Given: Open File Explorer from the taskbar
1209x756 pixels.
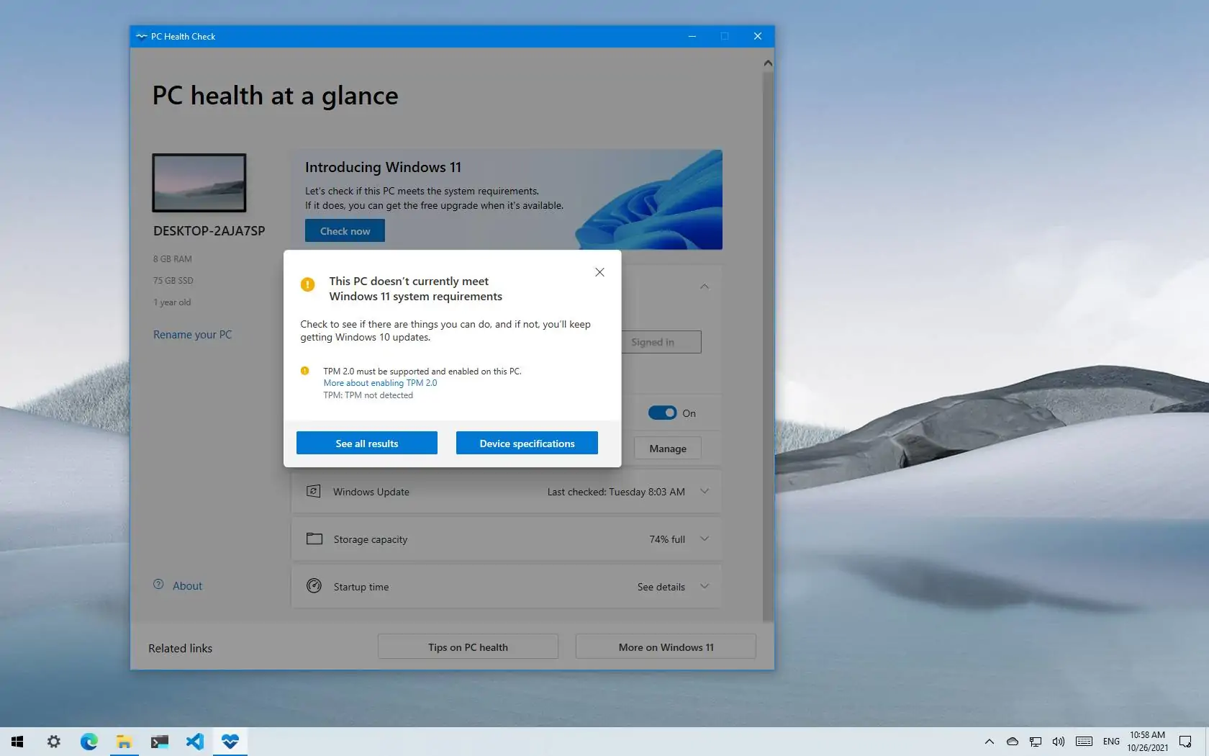Looking at the screenshot, I should point(124,742).
